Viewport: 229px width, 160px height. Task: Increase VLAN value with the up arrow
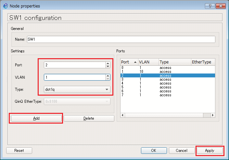[108, 76]
